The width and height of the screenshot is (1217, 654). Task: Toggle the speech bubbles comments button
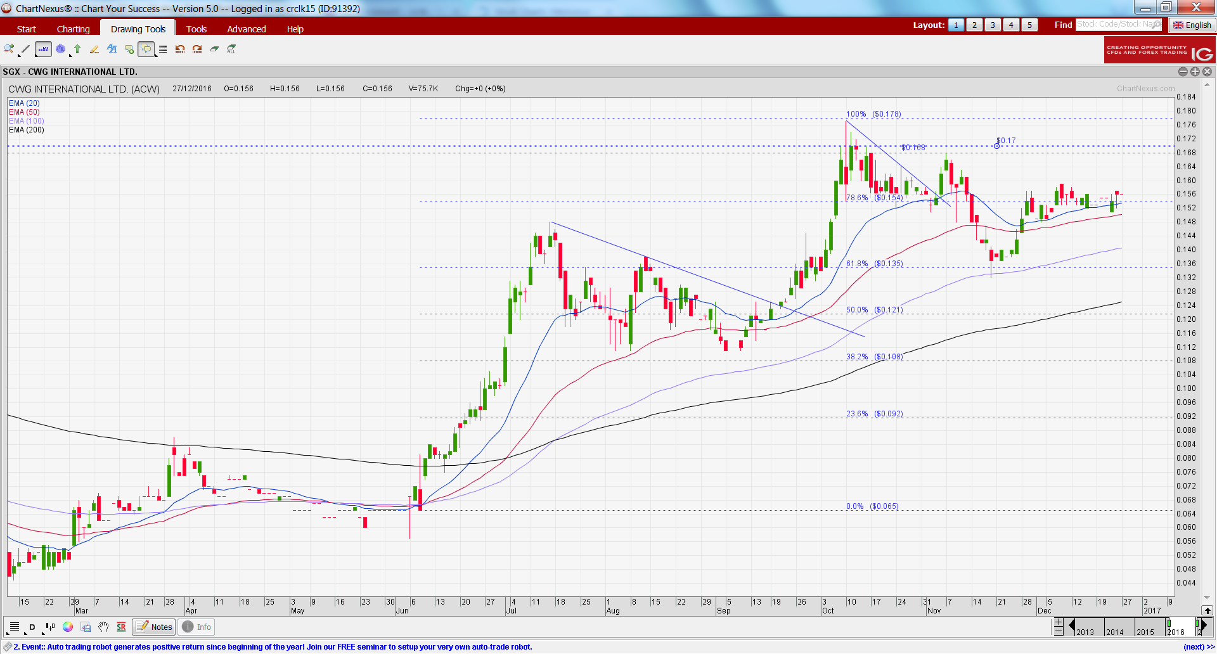[x=146, y=49]
